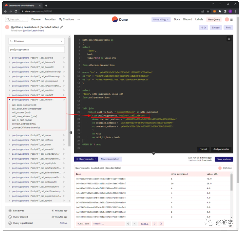The image size is (241, 233).
Task: Jump to last results page
Action: [161, 224]
